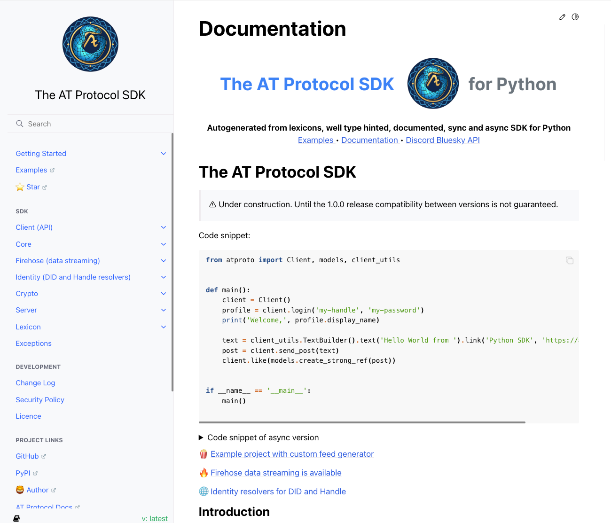Open Client (API) sidebar entry

coord(34,227)
